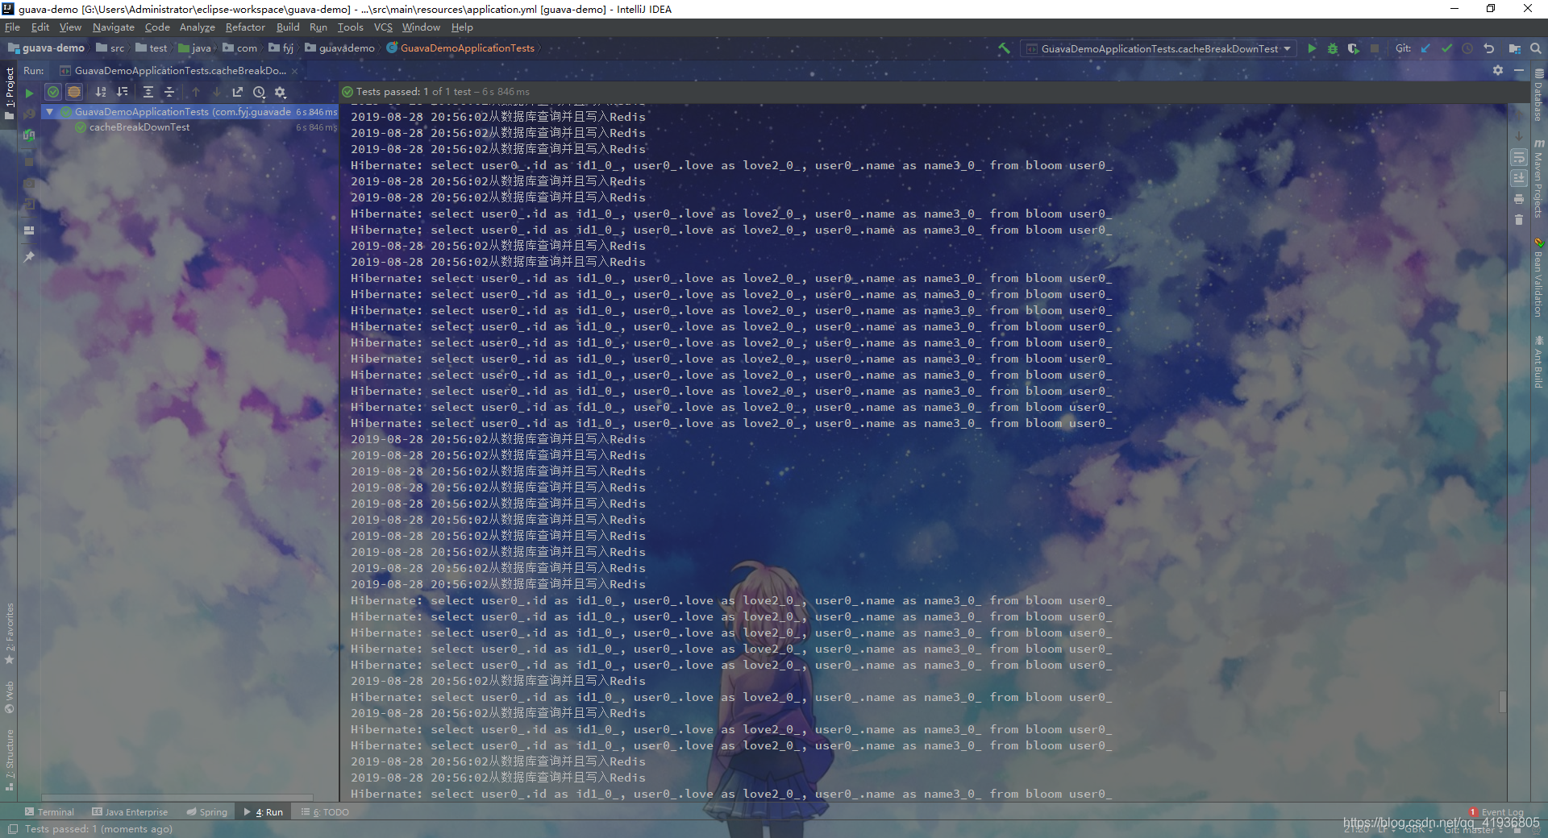
Task: Open Maven Projects side panel
Action: tap(1538, 177)
